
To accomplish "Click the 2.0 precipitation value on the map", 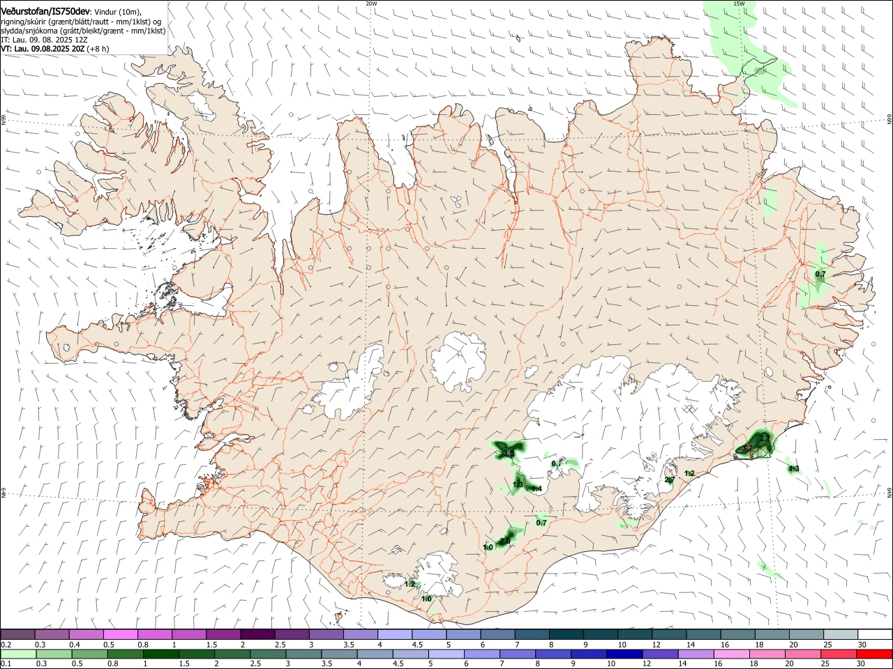I will [505, 541].
